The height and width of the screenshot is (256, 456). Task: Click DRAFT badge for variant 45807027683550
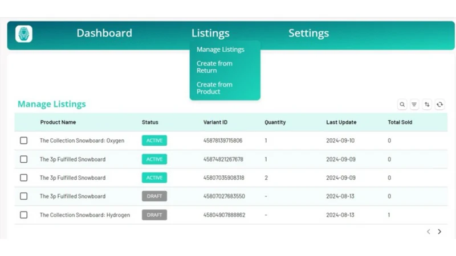point(154,196)
